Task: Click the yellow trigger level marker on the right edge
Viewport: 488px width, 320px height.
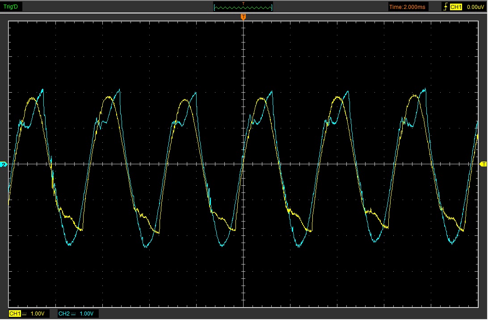Action: tap(483, 165)
